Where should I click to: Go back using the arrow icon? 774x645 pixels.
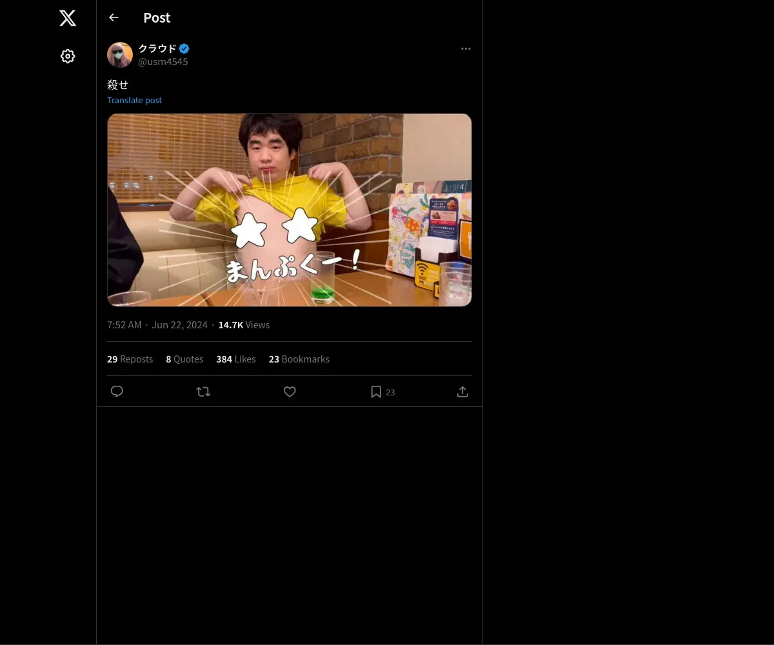[x=114, y=17]
